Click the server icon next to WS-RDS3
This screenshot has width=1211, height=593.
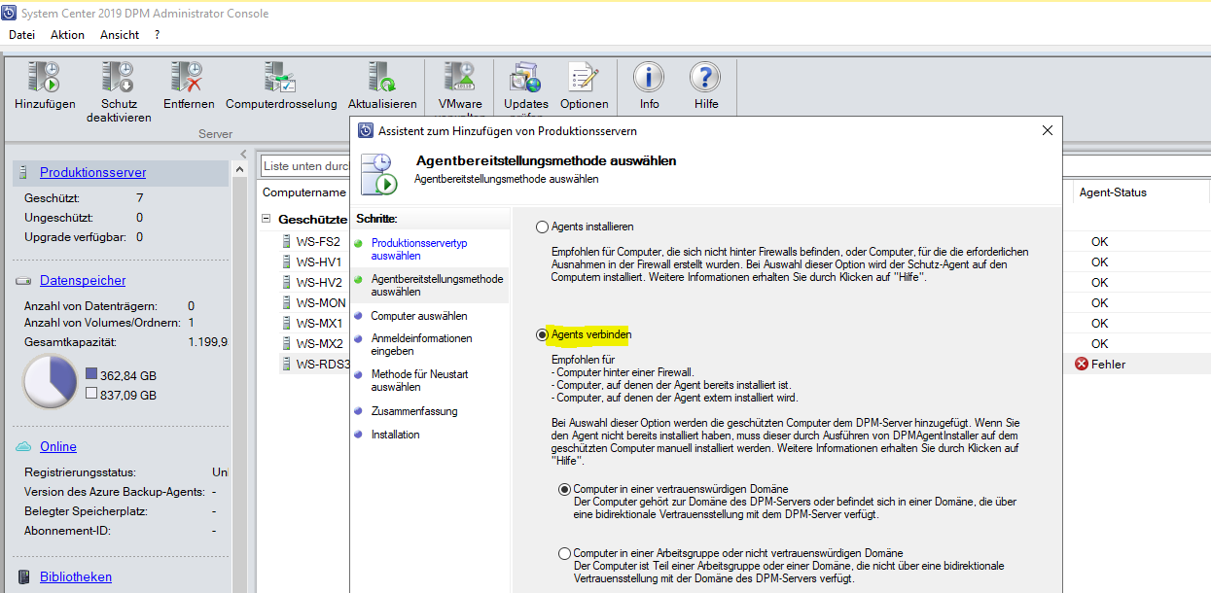(x=286, y=364)
